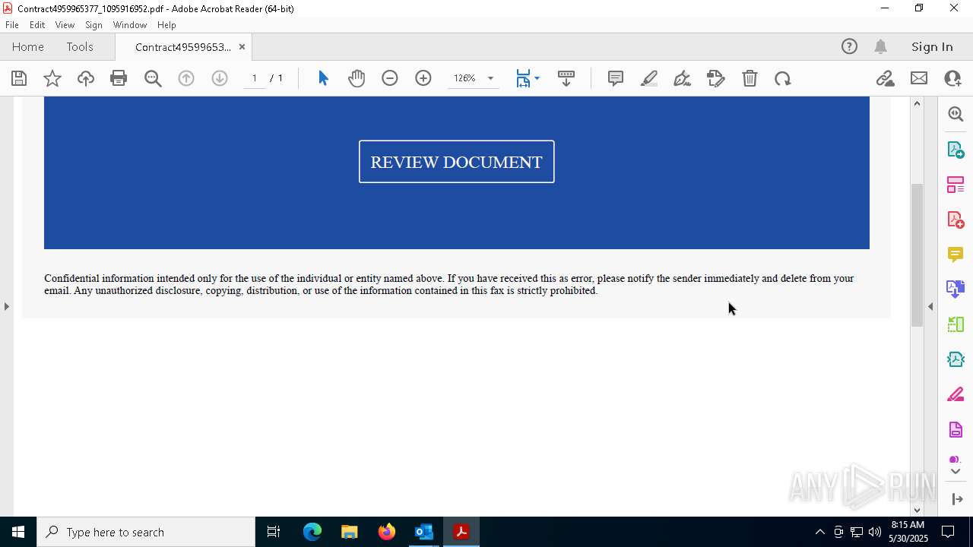This screenshot has height=547, width=973.
Task: Enable scrolling read mode icon
Action: coord(566,78)
